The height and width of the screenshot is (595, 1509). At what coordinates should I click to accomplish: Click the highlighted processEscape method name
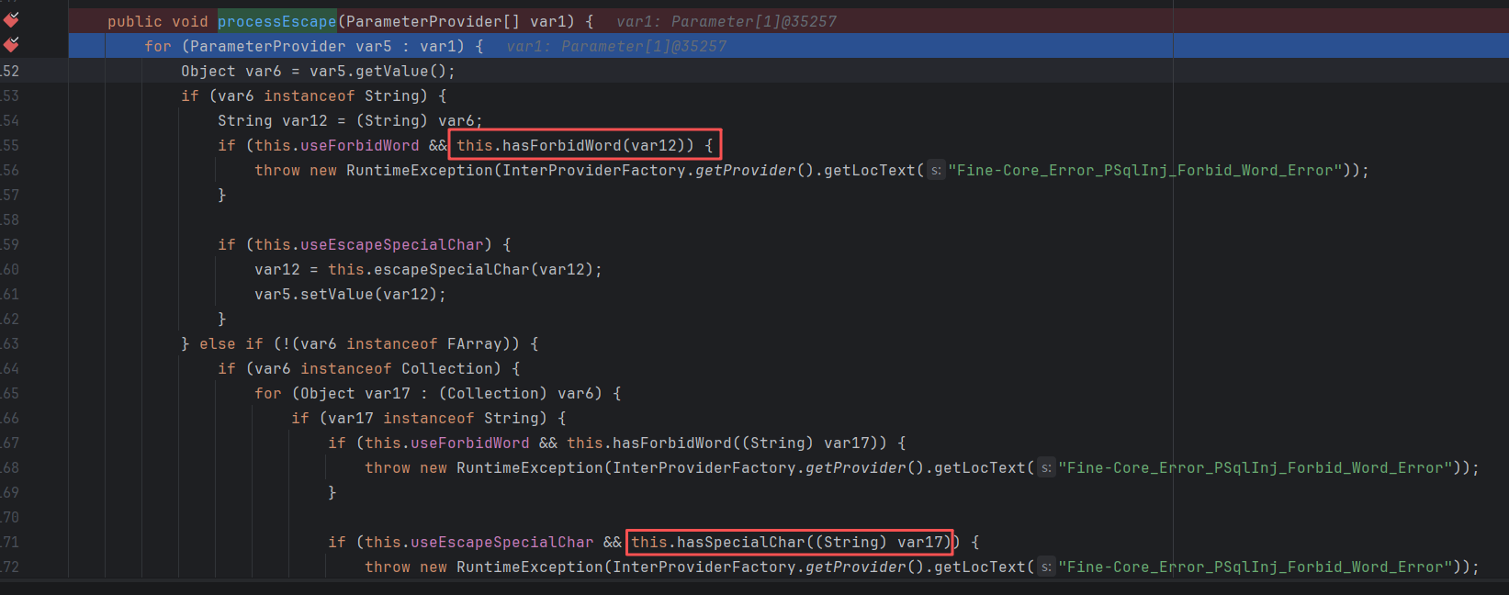[x=276, y=21]
